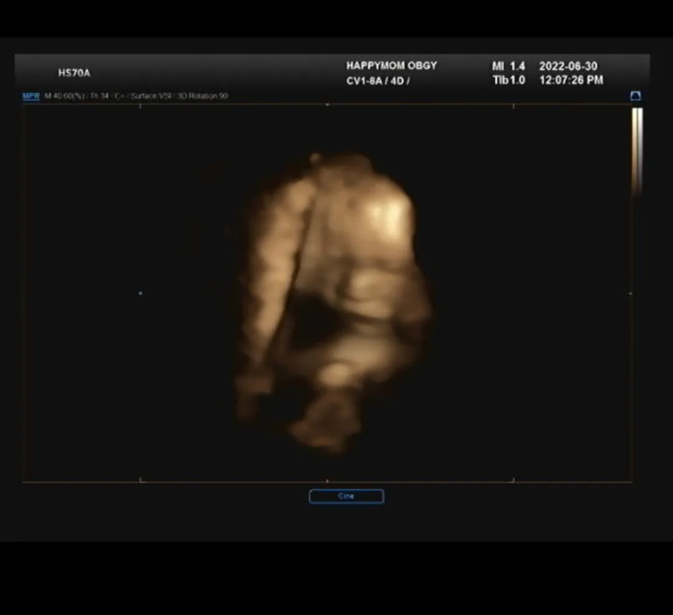Click the Surface VSI render mode text
Image resolution: width=673 pixels, height=615 pixels.
tap(151, 96)
